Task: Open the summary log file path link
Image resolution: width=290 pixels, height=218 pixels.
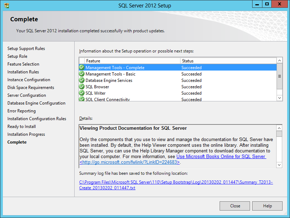Action: click(x=176, y=185)
